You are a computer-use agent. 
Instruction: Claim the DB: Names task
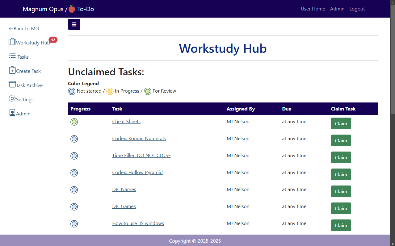[x=341, y=191]
